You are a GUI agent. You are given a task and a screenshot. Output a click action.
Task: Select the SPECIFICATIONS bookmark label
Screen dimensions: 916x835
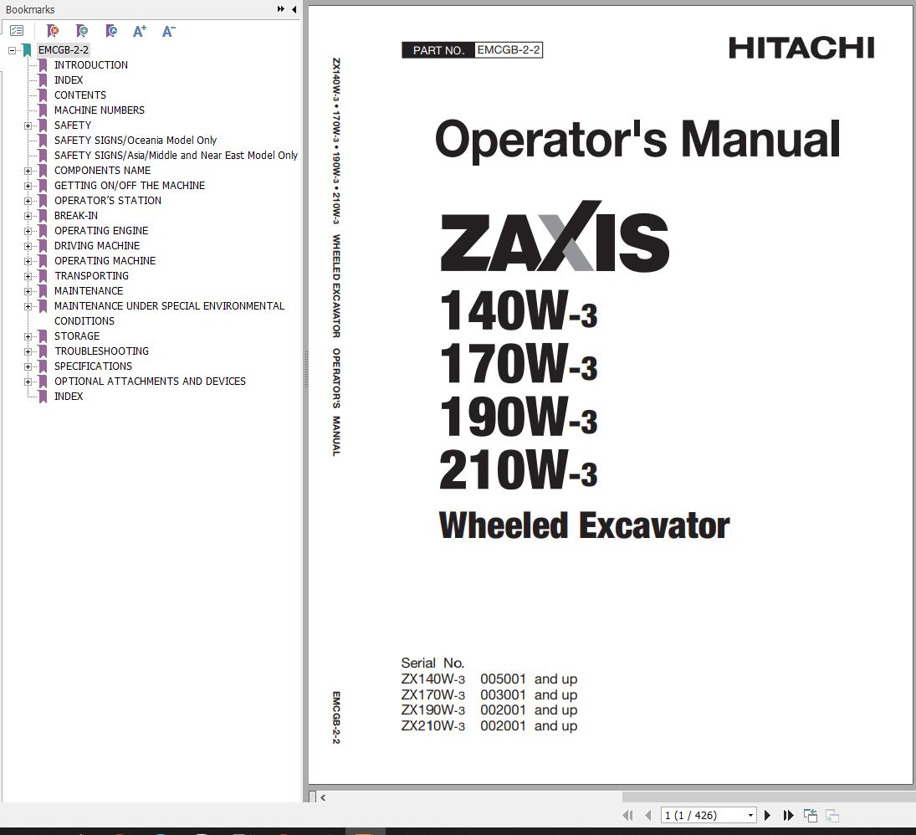pos(93,366)
